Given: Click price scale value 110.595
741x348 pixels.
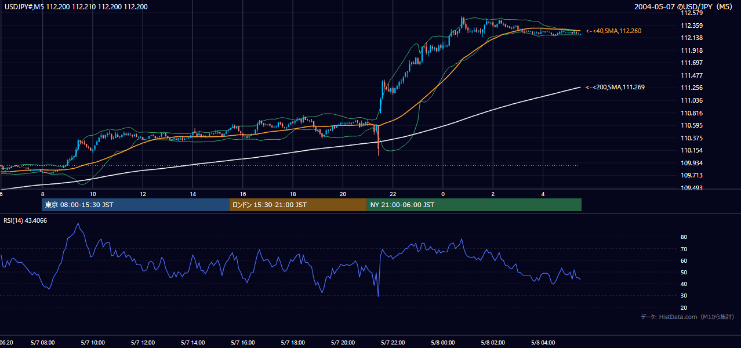Looking at the screenshot, I should click(692, 125).
